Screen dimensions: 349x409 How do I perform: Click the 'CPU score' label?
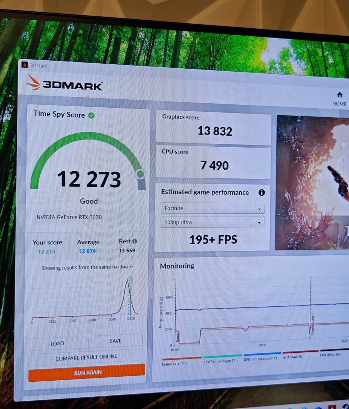[175, 152]
